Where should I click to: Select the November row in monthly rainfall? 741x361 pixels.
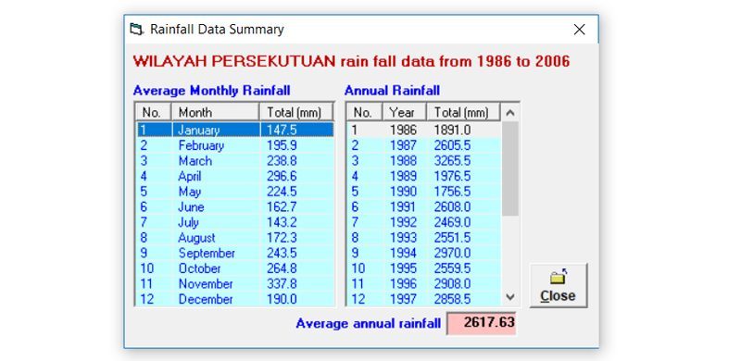pos(235,284)
